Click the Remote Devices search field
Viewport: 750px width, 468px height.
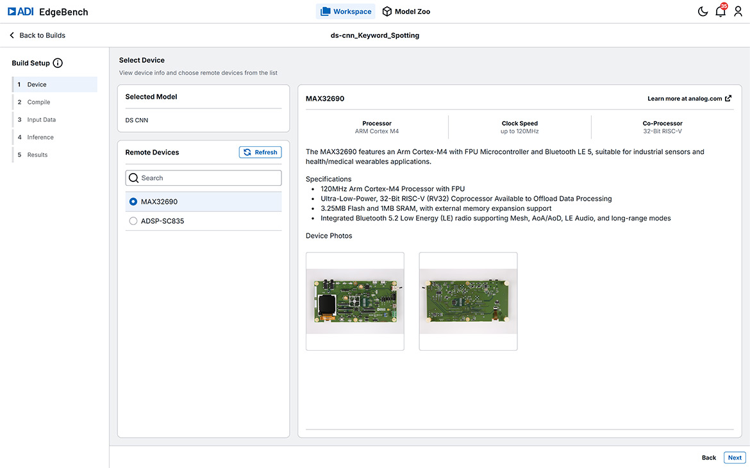click(203, 178)
